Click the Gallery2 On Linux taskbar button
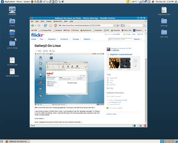Screen dimensions: 178x143 point(17,141)
